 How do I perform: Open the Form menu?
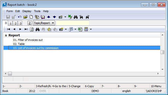tap(10, 11)
